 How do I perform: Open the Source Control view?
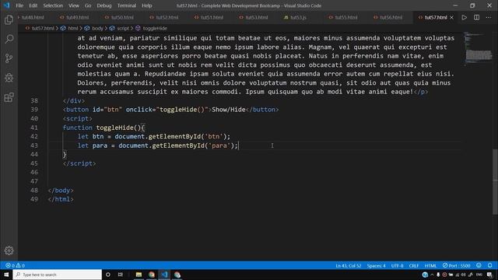pyautogui.click(x=9, y=58)
